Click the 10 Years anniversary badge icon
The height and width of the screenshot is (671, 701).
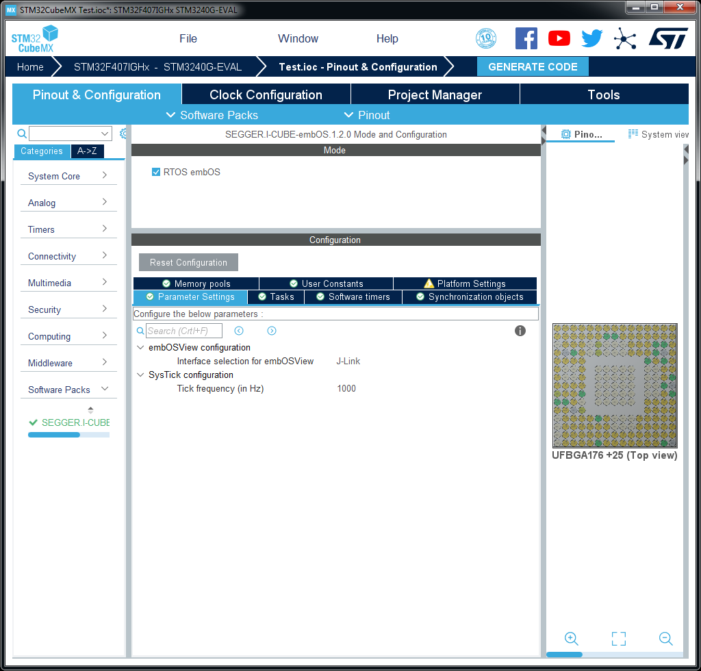tap(486, 38)
